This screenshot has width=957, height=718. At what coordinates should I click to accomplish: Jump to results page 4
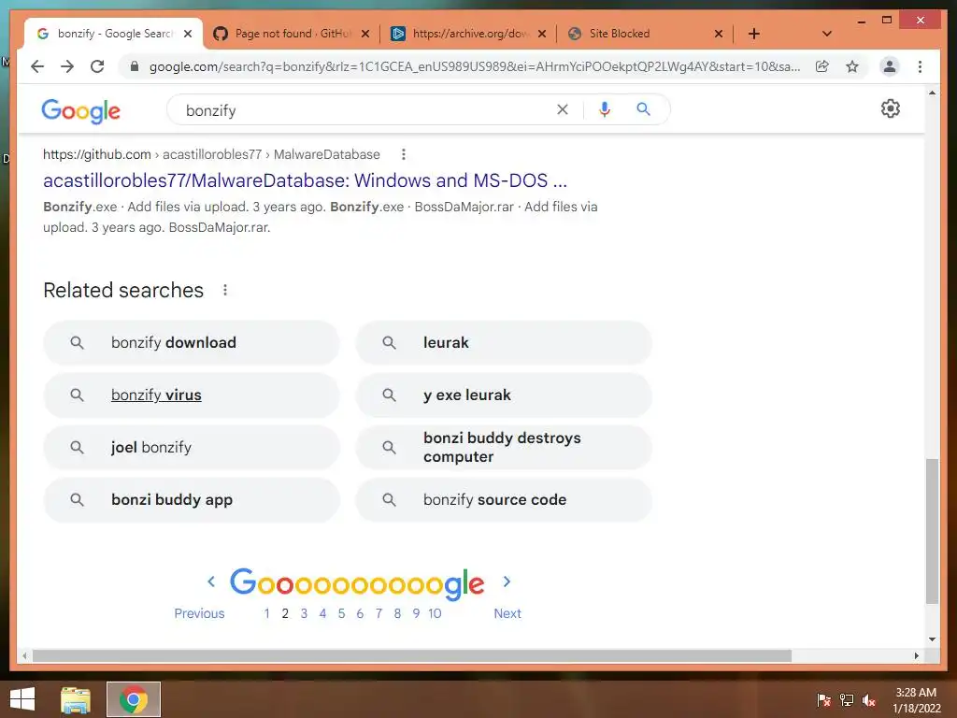322,613
